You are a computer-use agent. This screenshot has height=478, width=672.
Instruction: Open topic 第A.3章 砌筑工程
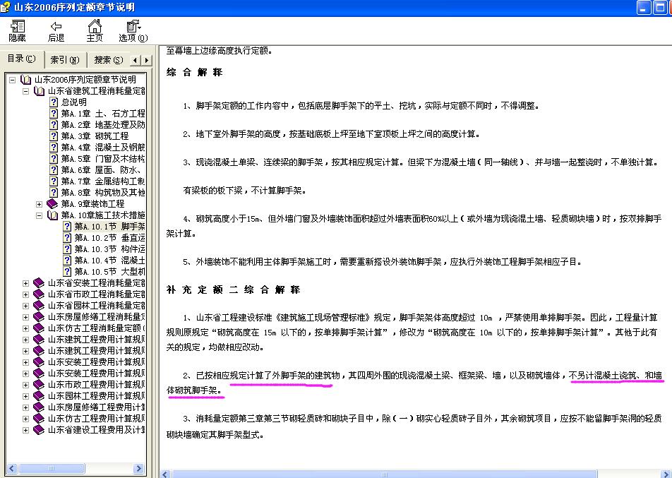95,136
